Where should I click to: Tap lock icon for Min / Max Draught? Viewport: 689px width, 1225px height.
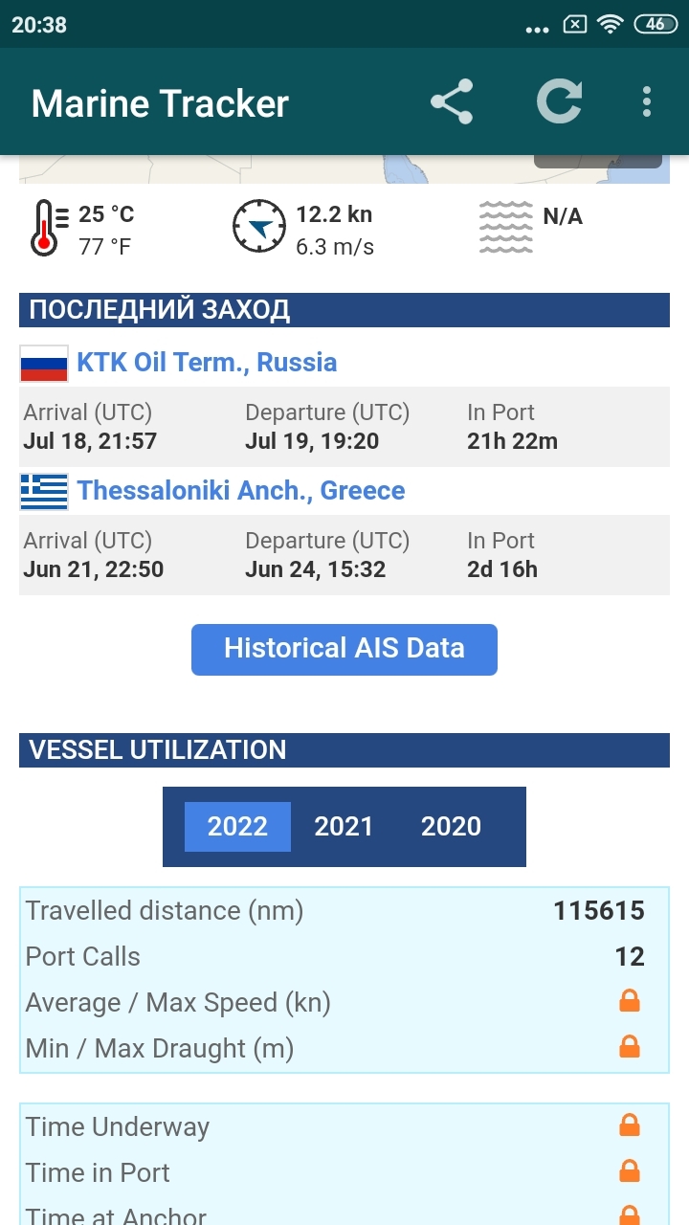click(x=630, y=1048)
